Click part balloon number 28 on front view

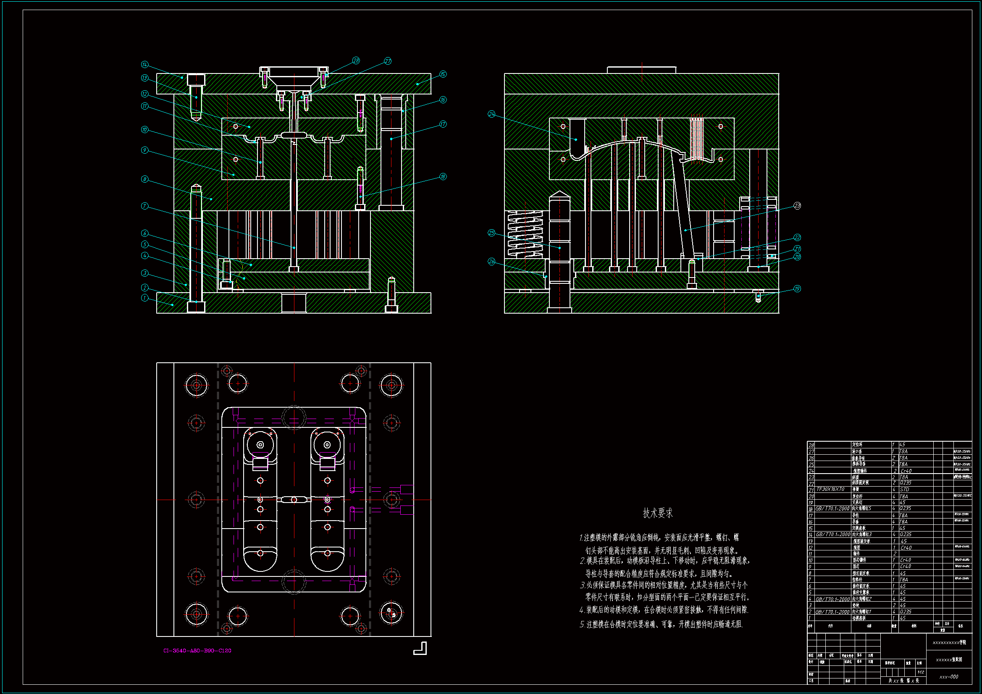[x=356, y=61]
